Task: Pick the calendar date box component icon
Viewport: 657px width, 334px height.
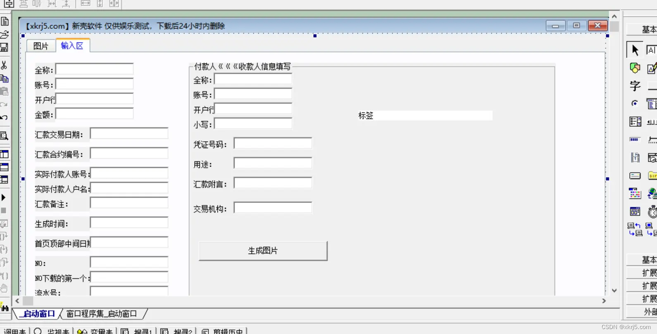Action: click(635, 211)
